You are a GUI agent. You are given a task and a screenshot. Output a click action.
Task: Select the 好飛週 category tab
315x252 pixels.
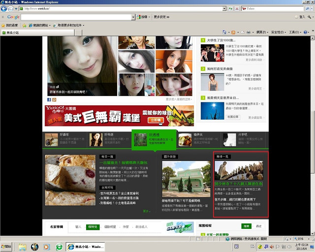coord(109,140)
